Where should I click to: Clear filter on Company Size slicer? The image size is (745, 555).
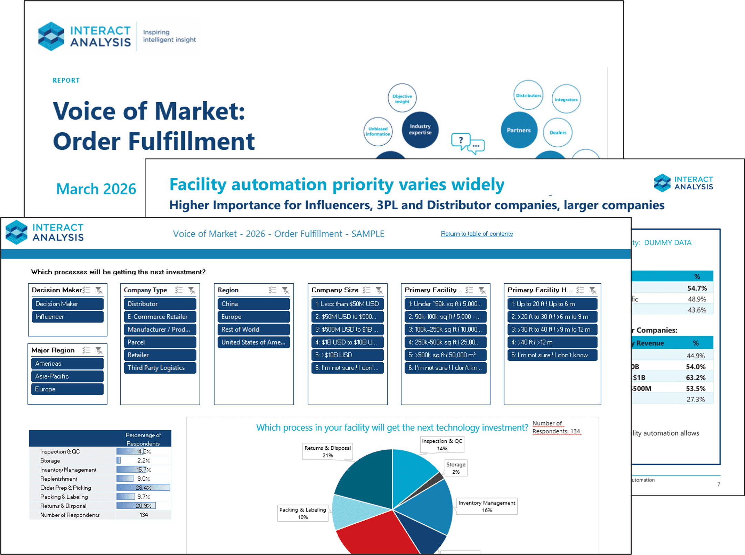(x=379, y=290)
